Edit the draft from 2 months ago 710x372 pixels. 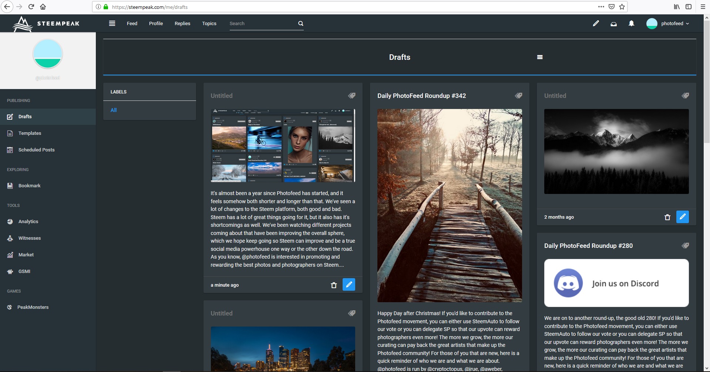pyautogui.click(x=682, y=216)
